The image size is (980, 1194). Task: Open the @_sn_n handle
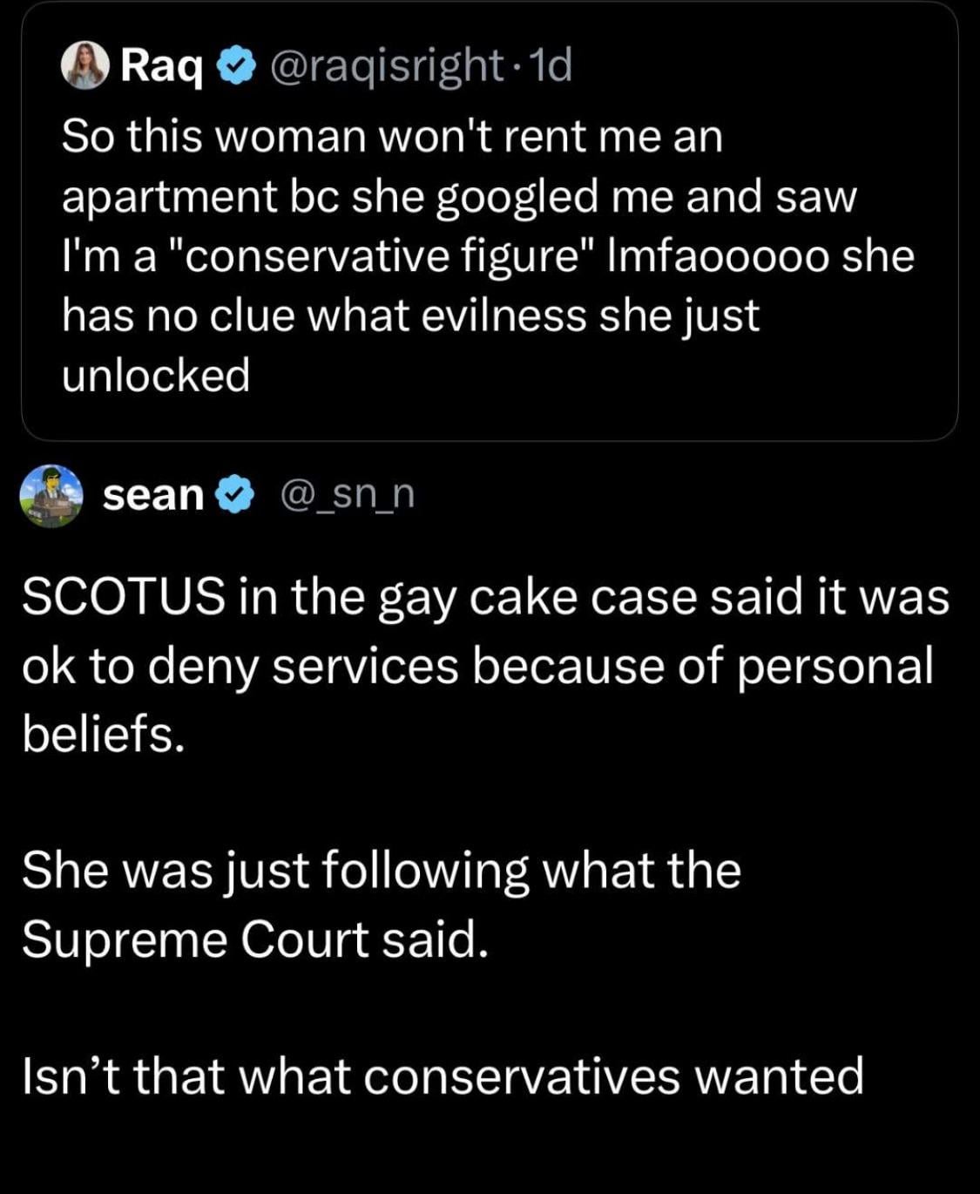[x=346, y=495]
